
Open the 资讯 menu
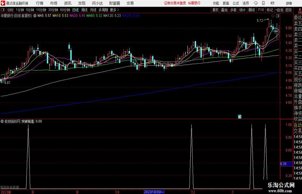point(68,3)
